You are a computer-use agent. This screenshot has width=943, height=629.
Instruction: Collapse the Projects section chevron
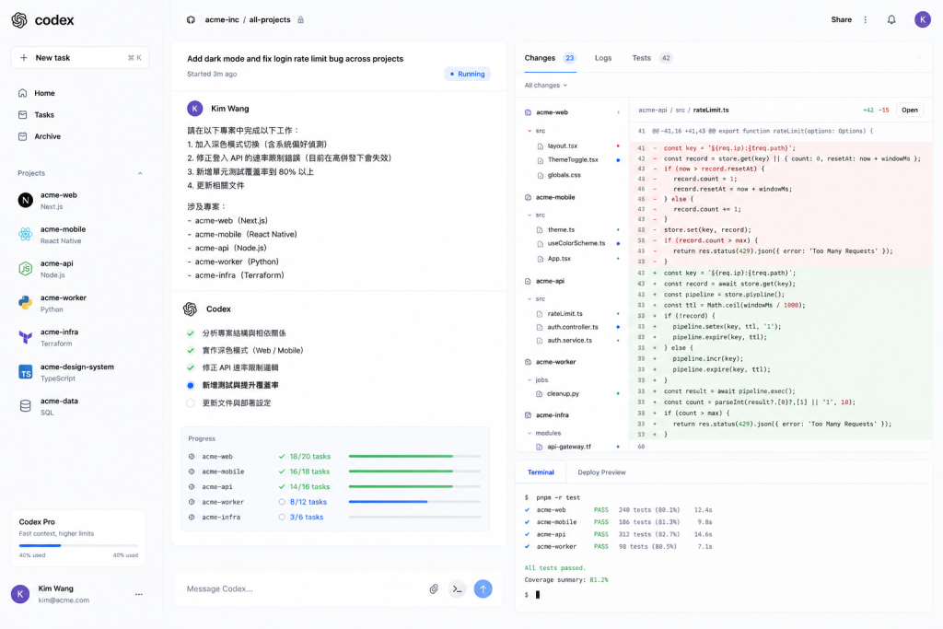140,173
